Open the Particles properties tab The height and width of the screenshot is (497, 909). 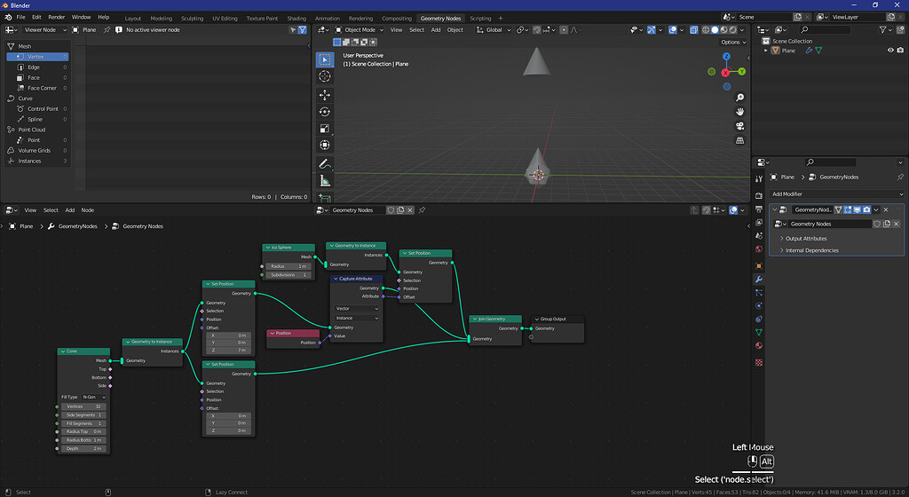759,293
